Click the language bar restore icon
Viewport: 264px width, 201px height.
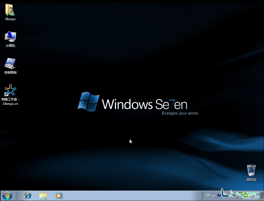pyautogui.click(x=225, y=193)
